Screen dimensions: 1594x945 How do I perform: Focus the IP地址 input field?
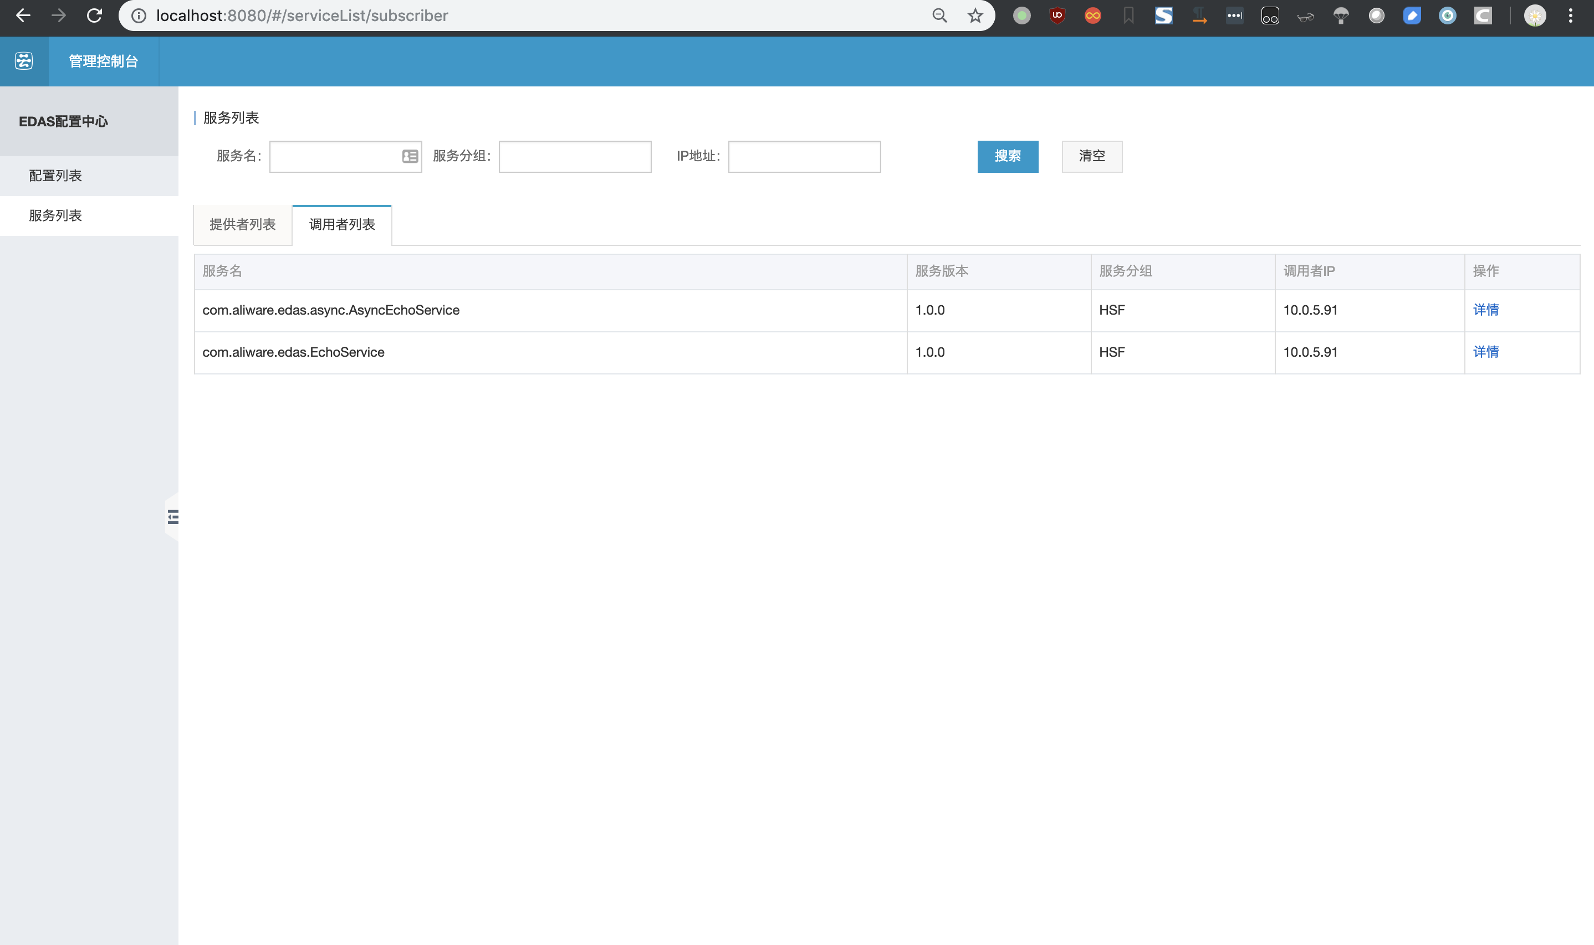tap(804, 157)
